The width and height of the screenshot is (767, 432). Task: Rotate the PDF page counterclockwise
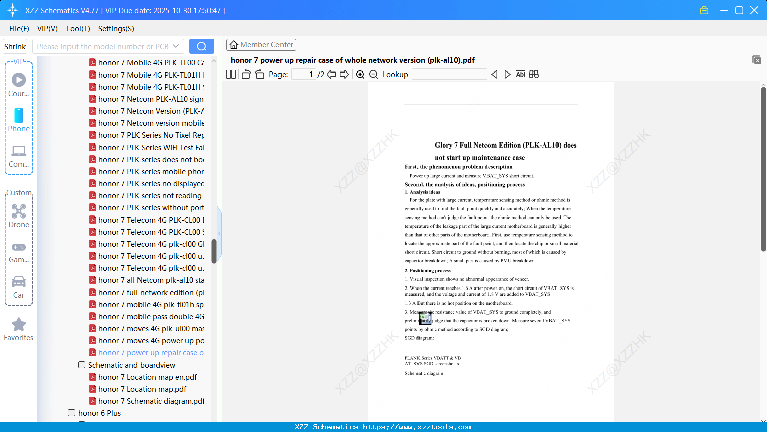pos(246,75)
